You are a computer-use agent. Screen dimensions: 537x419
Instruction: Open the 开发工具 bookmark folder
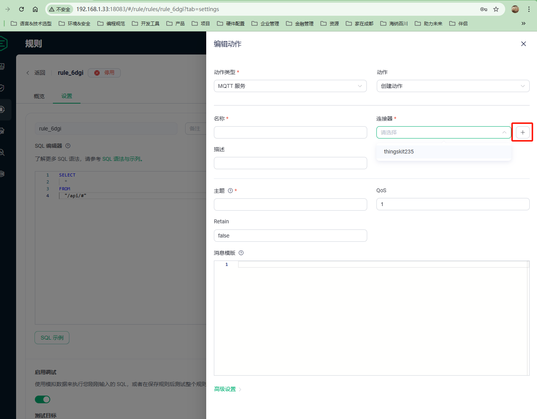pos(146,23)
